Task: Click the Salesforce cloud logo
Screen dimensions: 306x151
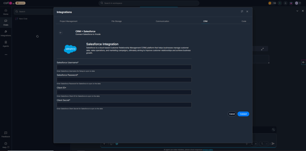Action: 70,49
